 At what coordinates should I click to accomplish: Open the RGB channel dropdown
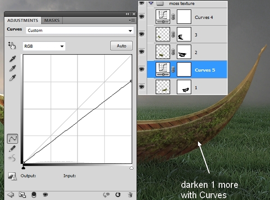point(44,46)
